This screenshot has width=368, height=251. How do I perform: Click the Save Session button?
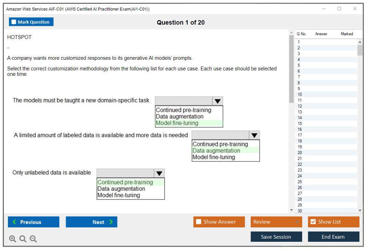[x=276, y=237]
